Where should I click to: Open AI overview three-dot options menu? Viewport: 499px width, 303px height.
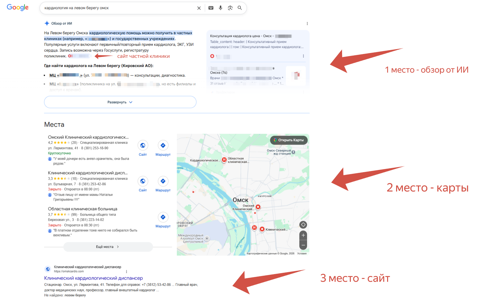(x=307, y=23)
